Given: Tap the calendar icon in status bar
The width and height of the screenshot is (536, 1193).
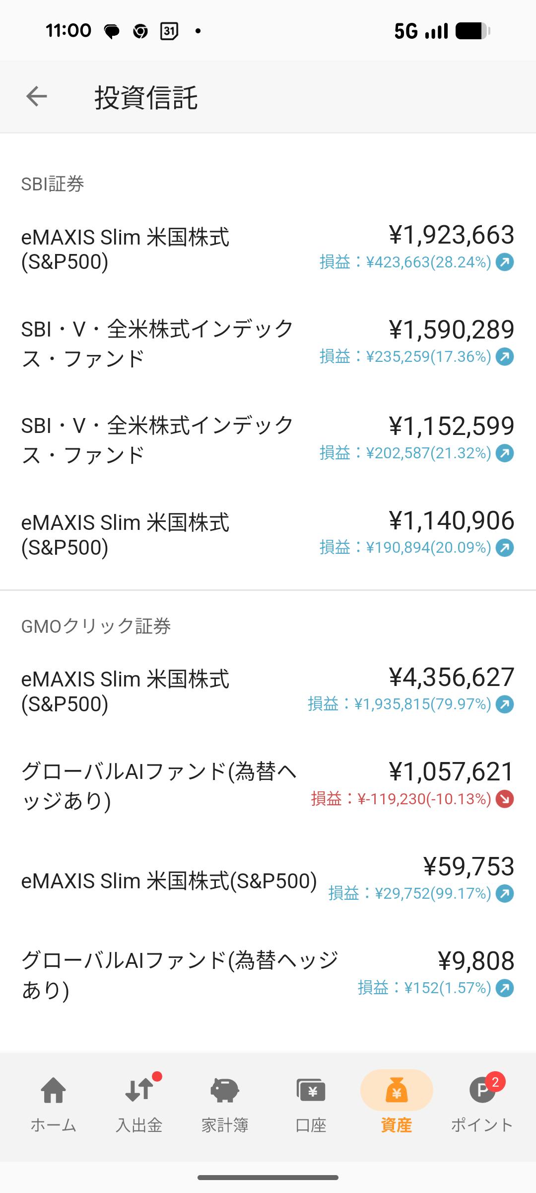Looking at the screenshot, I should (x=169, y=31).
